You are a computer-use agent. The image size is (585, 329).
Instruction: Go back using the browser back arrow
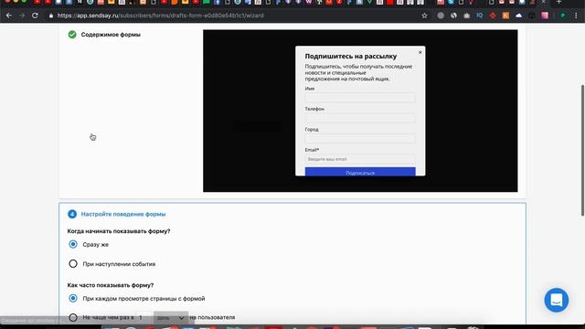click(x=9, y=16)
